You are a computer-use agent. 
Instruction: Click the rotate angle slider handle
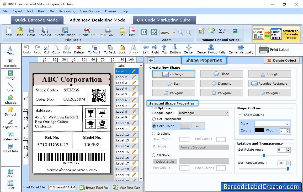tap(264, 155)
